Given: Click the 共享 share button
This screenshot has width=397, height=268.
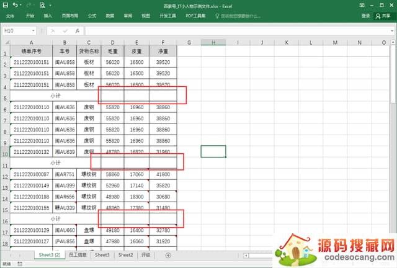Looking at the screenshot, I should (383, 16).
